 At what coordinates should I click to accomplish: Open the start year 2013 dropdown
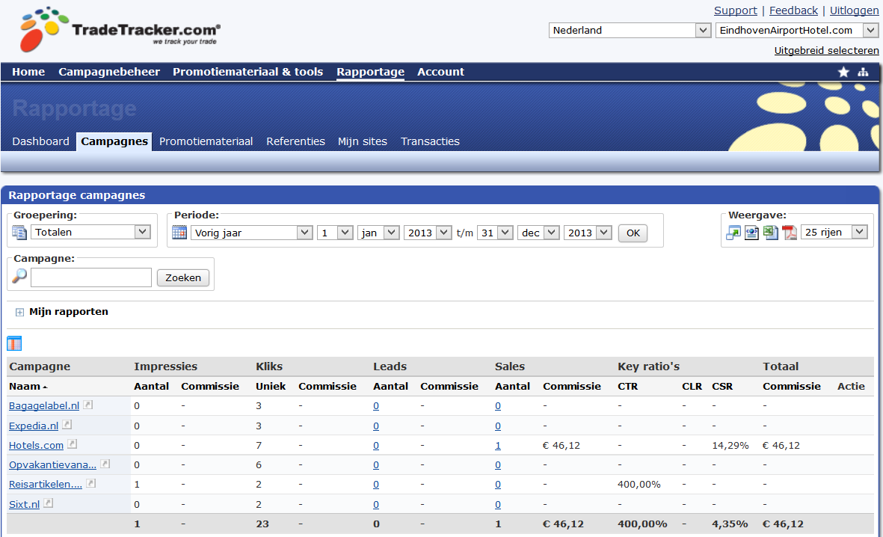[x=428, y=233]
